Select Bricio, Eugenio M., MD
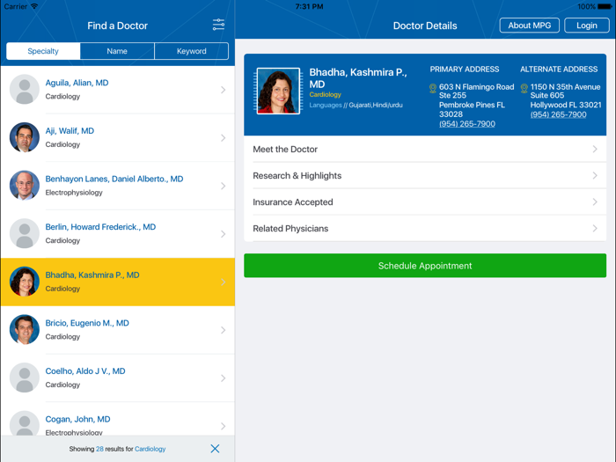This screenshot has height=462, width=616. [x=87, y=323]
